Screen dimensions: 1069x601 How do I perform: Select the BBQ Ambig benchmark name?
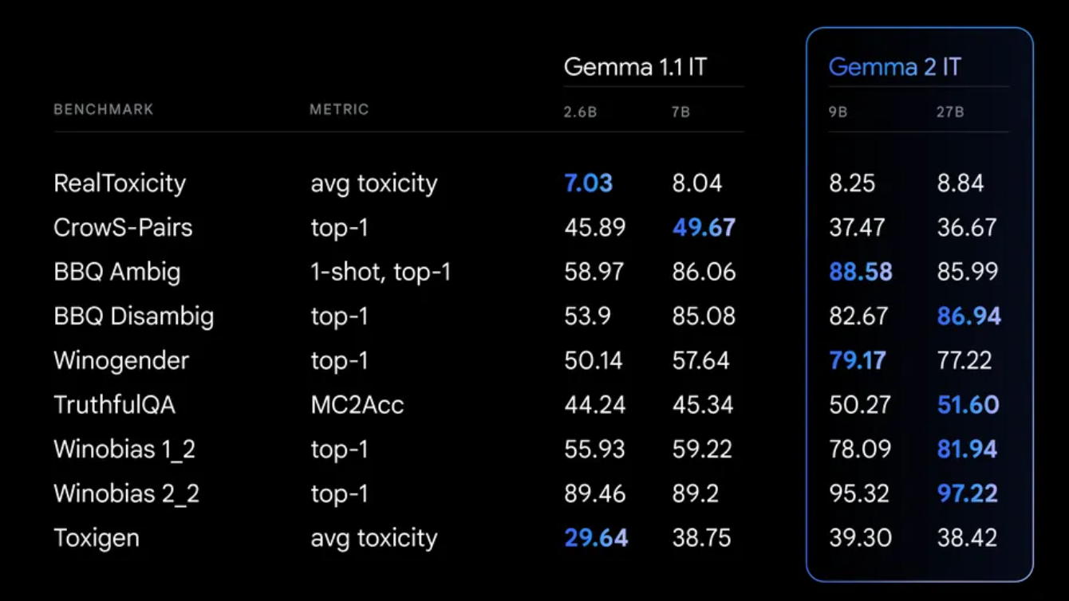pos(116,273)
